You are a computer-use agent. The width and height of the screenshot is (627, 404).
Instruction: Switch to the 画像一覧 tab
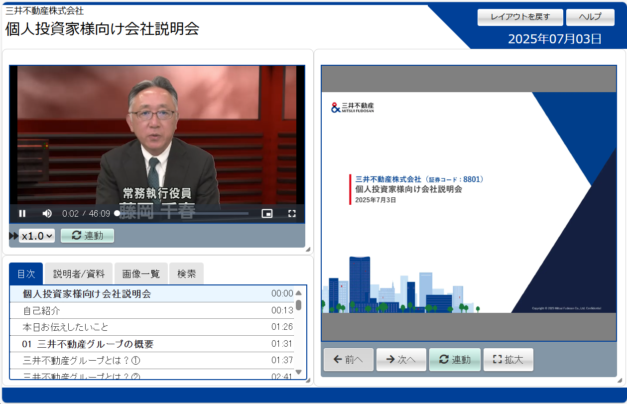[x=141, y=273]
